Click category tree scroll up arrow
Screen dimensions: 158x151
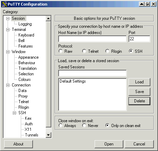pos(49,18)
